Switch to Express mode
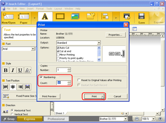The image size is (166, 123). coord(30,119)
